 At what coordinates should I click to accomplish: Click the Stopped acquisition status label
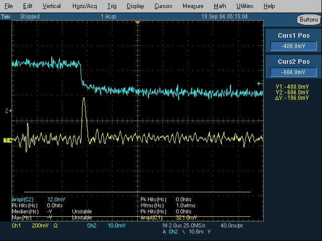tap(30, 17)
